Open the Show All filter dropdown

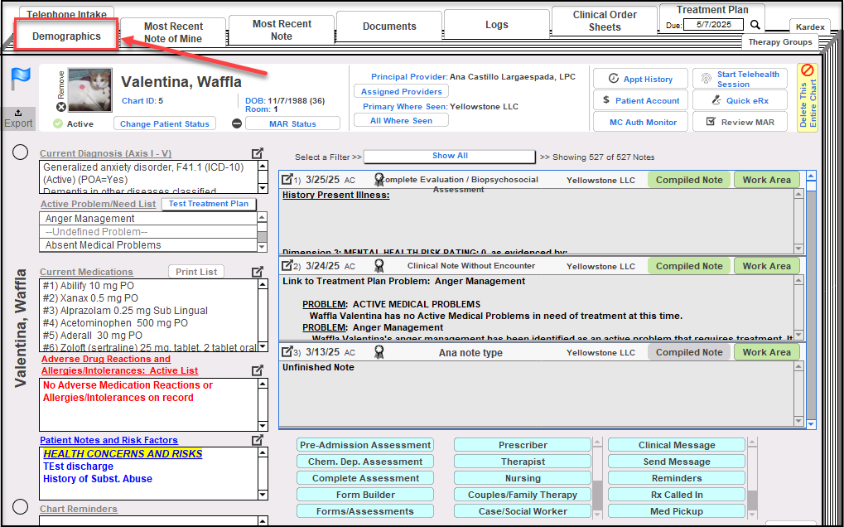coord(450,156)
